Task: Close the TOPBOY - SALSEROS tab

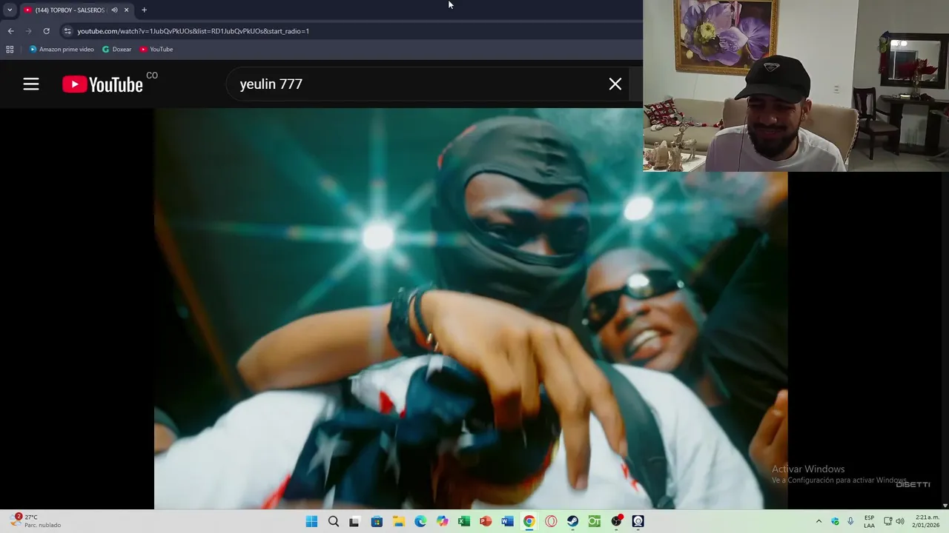Action: 126,10
